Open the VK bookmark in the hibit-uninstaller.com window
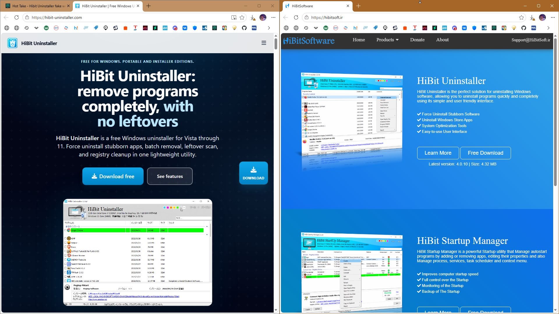Screen dimensions: 559x314 pos(185,28)
